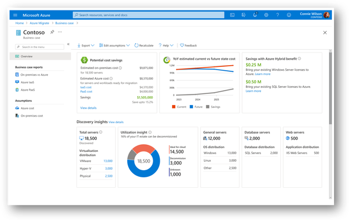Select Overview in the left menu
The height and width of the screenshot is (221, 350).
40,56
